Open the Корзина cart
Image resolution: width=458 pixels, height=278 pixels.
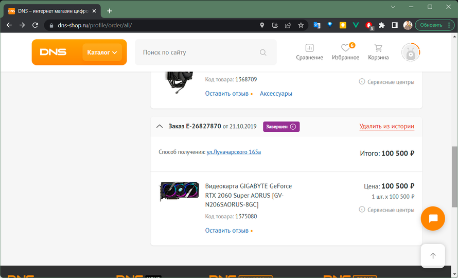tap(378, 52)
